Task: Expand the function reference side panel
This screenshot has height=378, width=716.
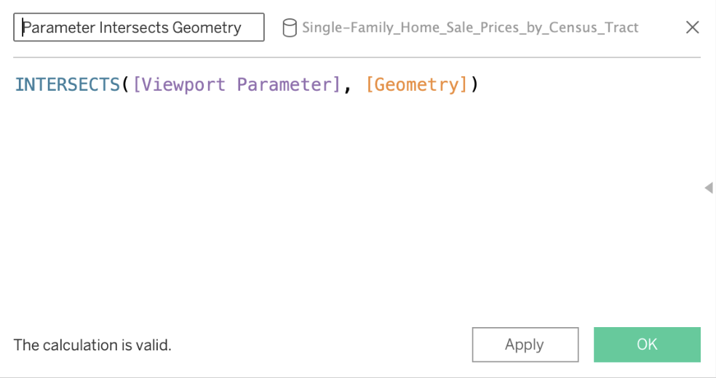Action: pyautogui.click(x=708, y=188)
